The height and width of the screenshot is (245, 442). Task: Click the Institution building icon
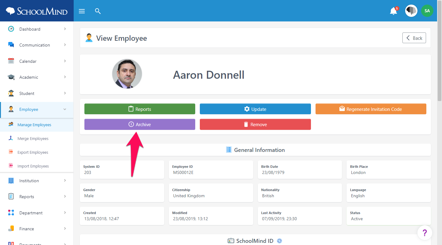tap(11, 181)
